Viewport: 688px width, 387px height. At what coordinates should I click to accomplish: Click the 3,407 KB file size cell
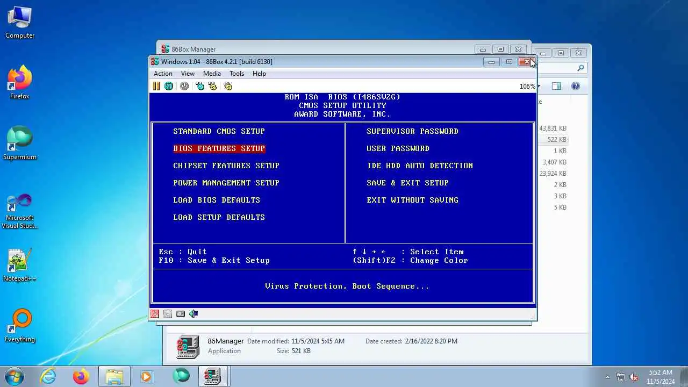[554, 162]
